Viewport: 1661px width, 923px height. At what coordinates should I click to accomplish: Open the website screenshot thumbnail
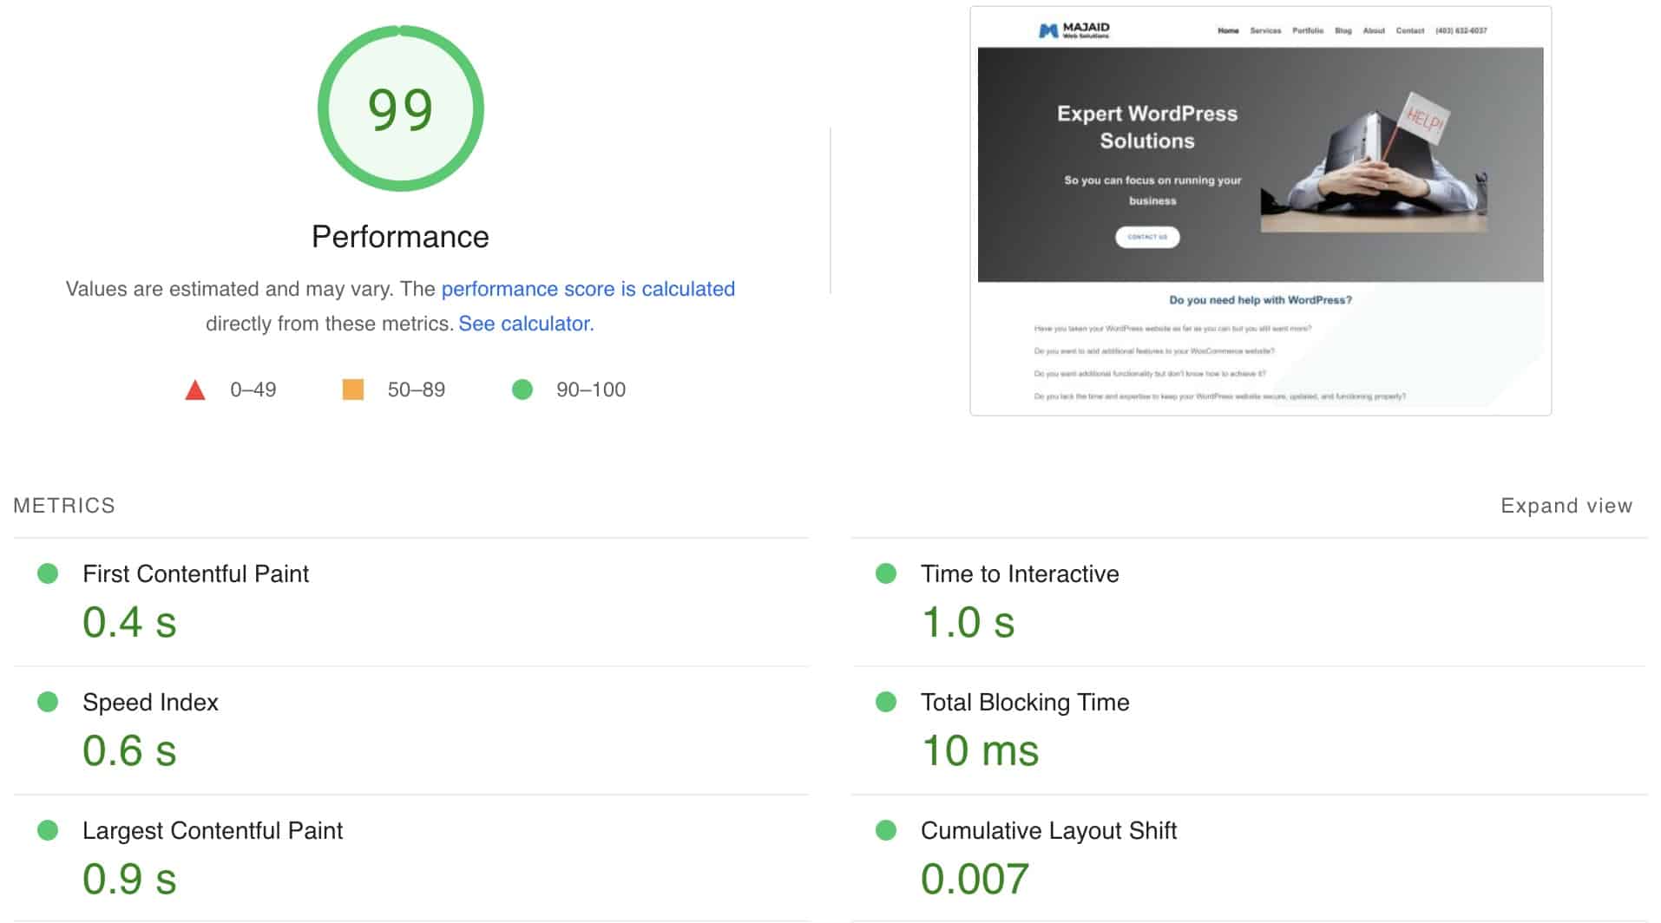[x=1260, y=211]
